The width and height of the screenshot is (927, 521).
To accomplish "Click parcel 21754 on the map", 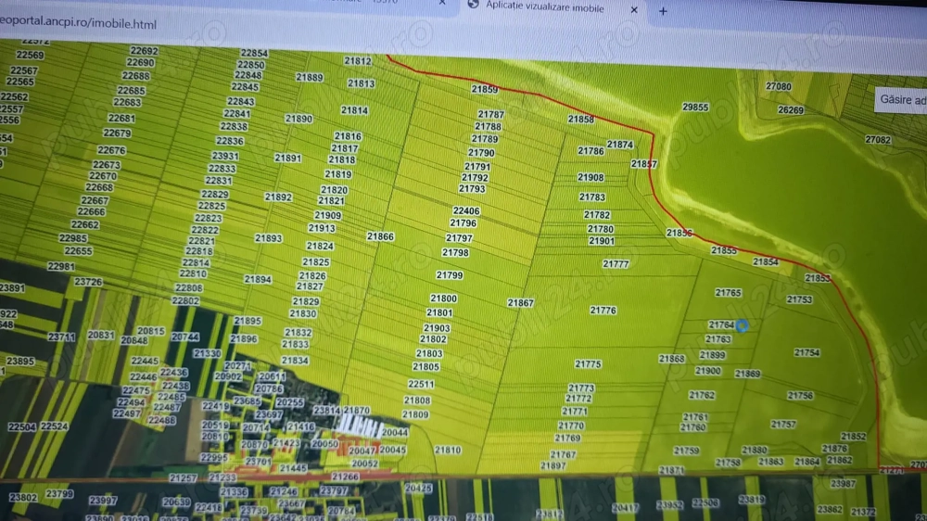I will 806,352.
